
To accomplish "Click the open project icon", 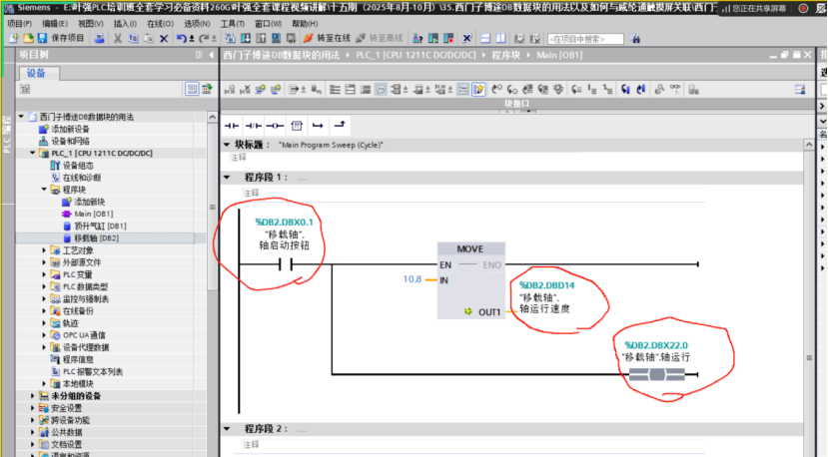I will click(x=28, y=39).
